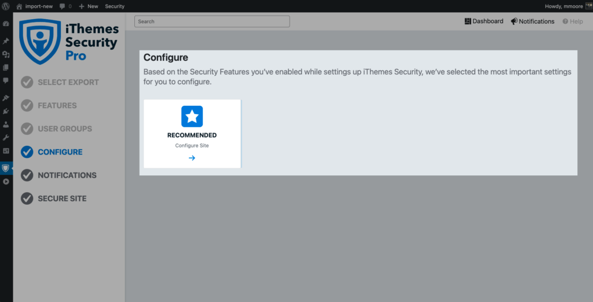Click the Help question mark icon
This screenshot has width=593, height=302.
click(x=565, y=21)
